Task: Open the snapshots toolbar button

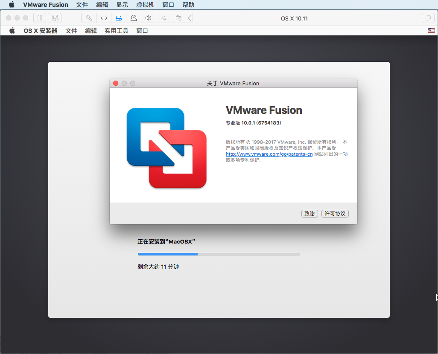Action: click(x=55, y=18)
